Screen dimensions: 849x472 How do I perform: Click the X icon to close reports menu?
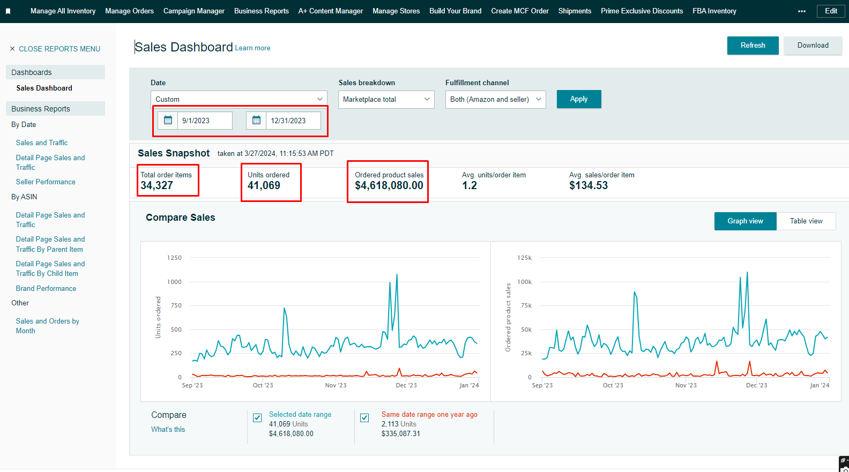click(12, 49)
